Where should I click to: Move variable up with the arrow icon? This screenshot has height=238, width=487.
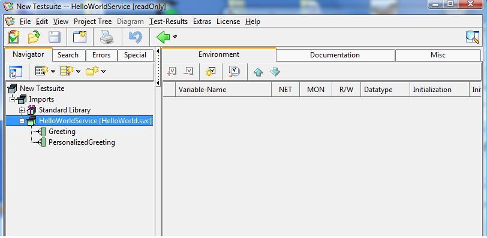(x=258, y=72)
